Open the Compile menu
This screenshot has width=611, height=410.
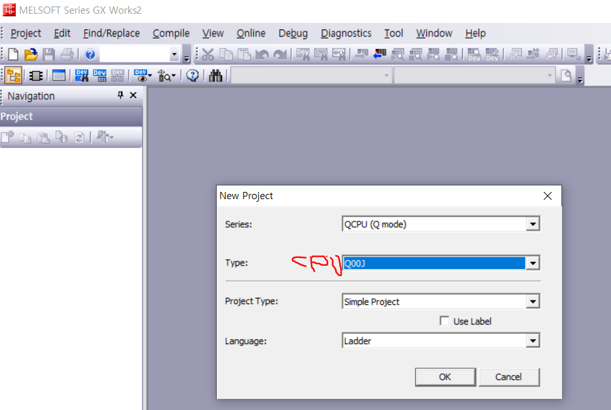pos(171,33)
